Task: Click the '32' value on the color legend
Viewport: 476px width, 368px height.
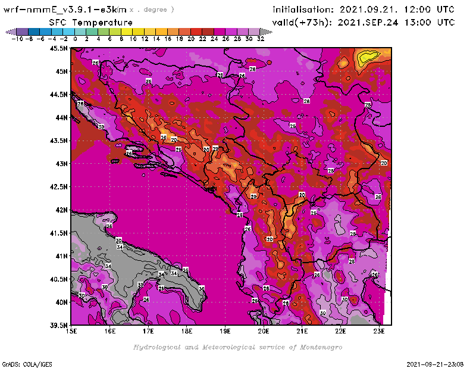Action: pyautogui.click(x=261, y=39)
